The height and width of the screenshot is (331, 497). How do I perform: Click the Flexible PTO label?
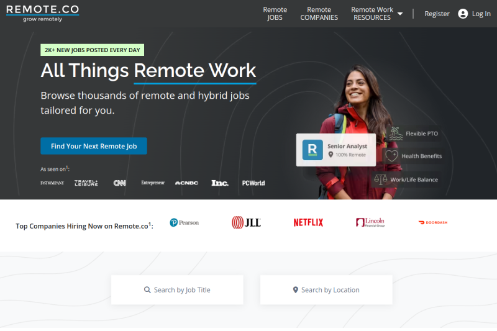(422, 134)
